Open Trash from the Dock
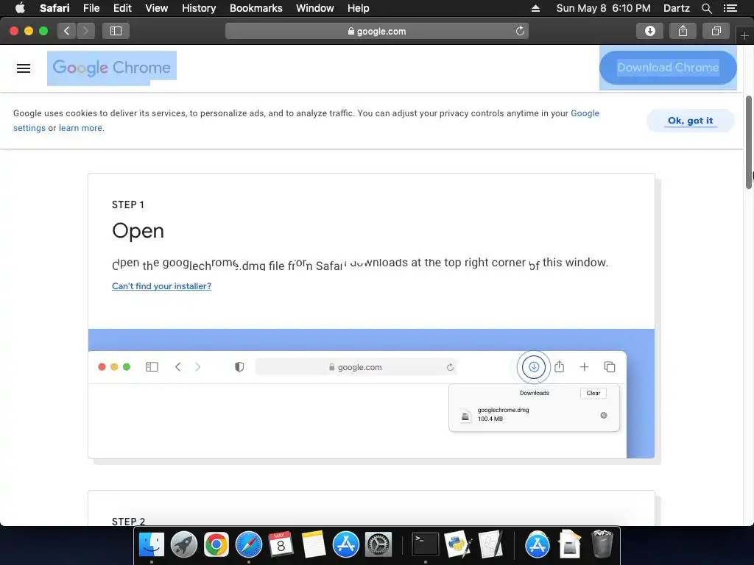This screenshot has width=754, height=565. (602, 545)
